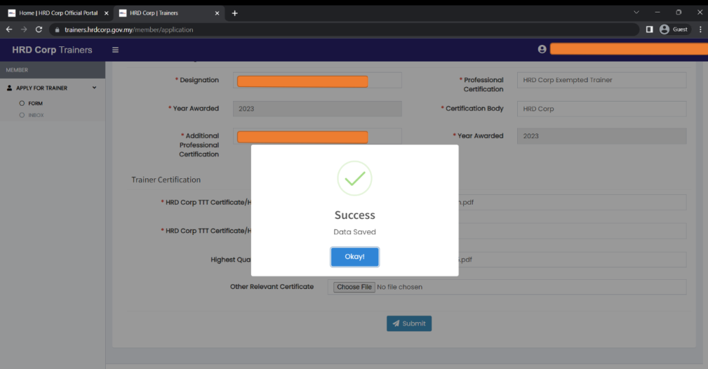This screenshot has height=369, width=708.
Task: Reload the page with refresh icon
Action: click(39, 30)
